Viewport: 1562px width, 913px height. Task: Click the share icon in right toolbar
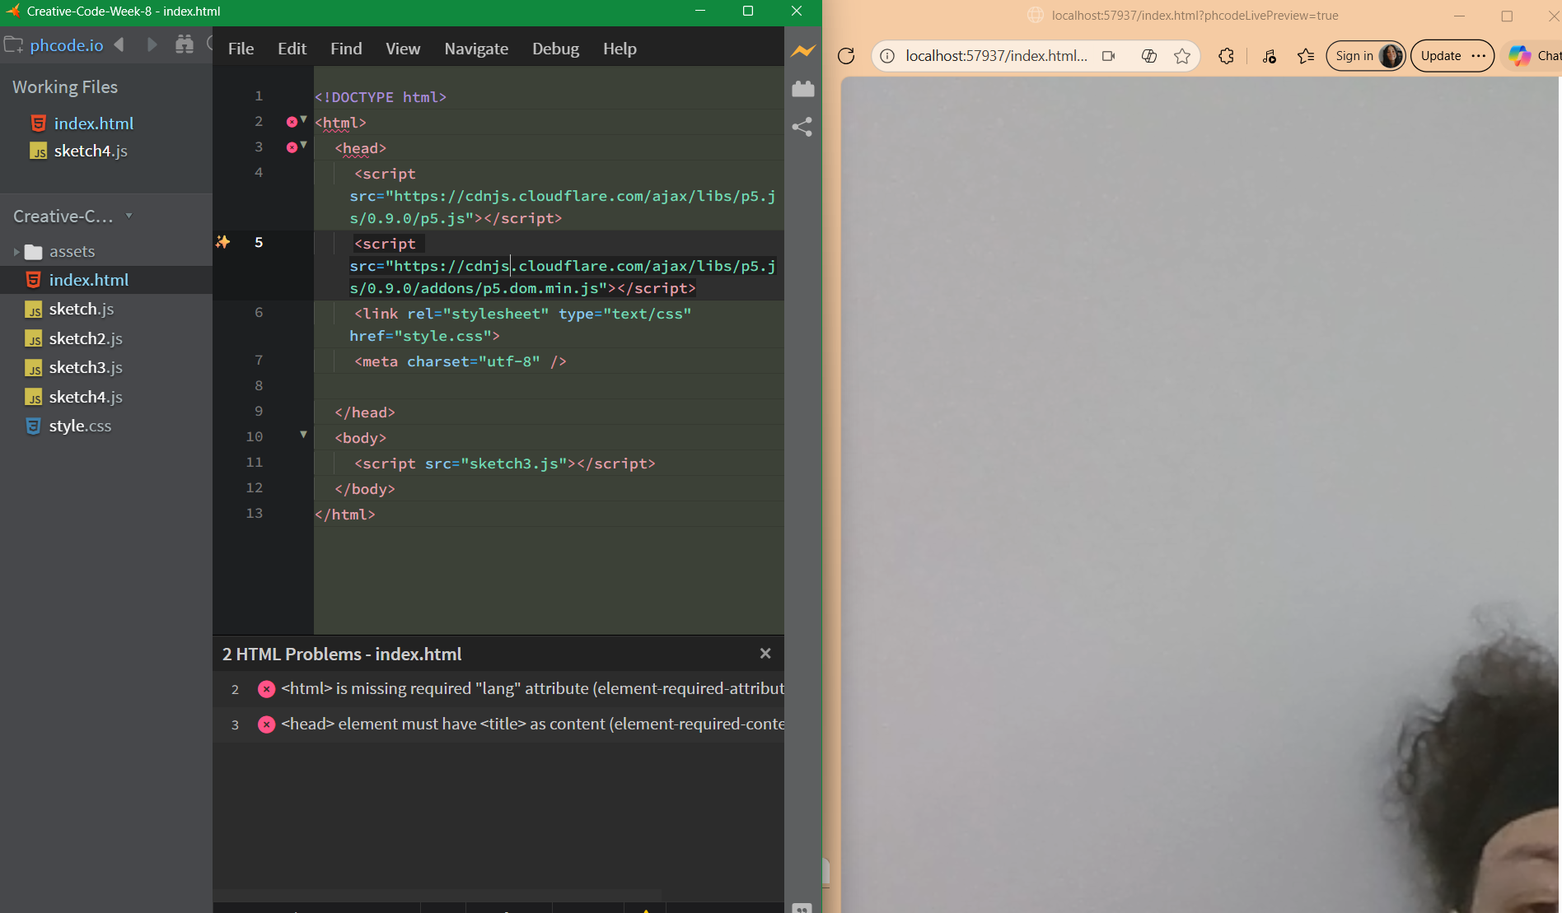coord(802,127)
